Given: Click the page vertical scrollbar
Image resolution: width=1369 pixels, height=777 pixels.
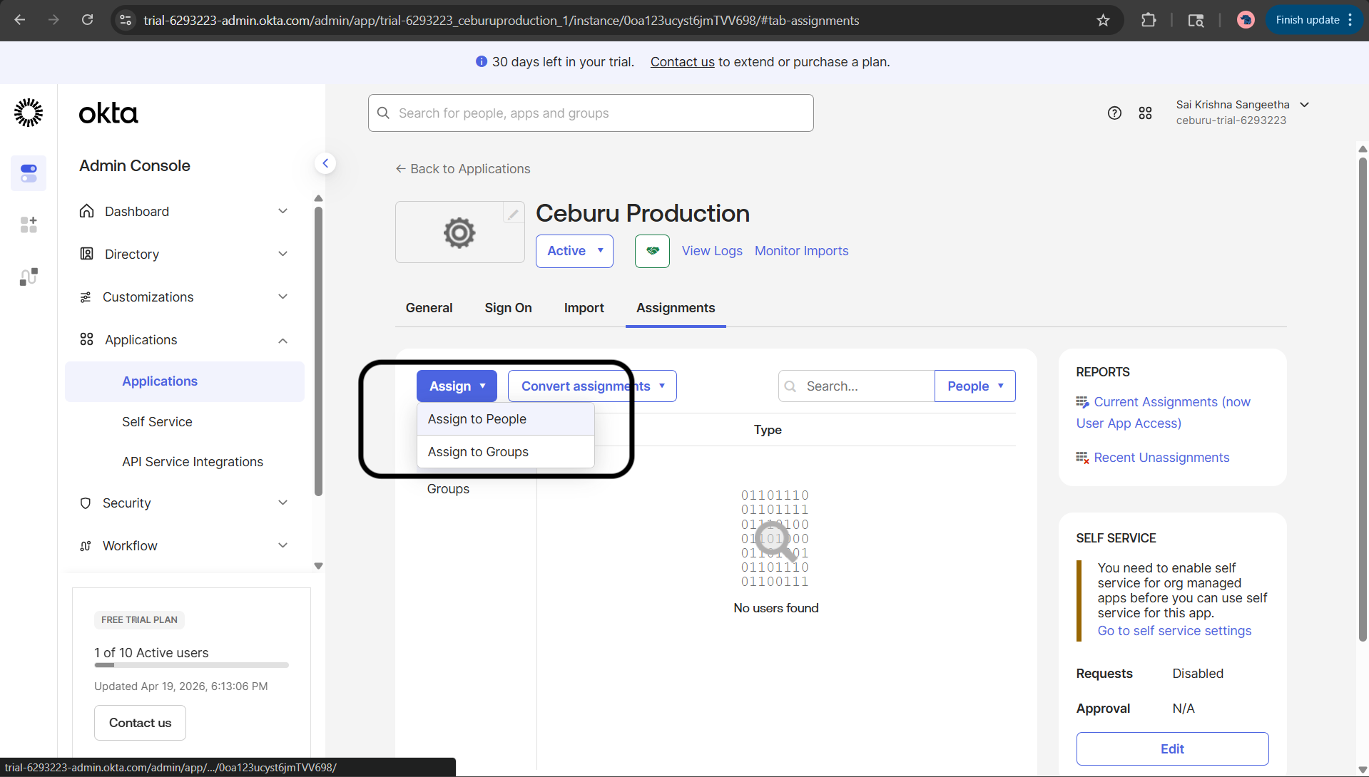Looking at the screenshot, I should 1363,399.
